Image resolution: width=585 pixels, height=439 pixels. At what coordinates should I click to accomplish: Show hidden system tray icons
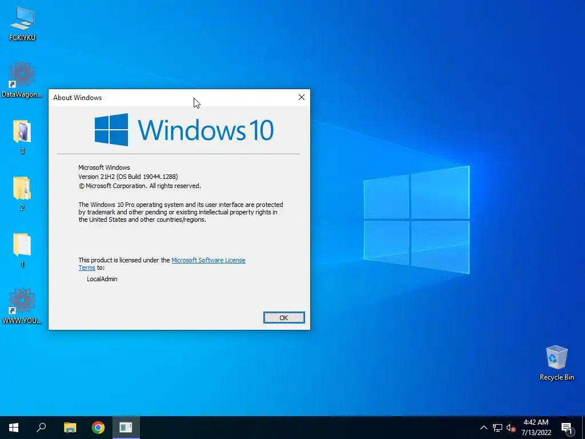coord(483,428)
